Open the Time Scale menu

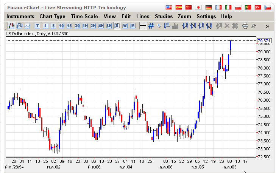point(84,16)
